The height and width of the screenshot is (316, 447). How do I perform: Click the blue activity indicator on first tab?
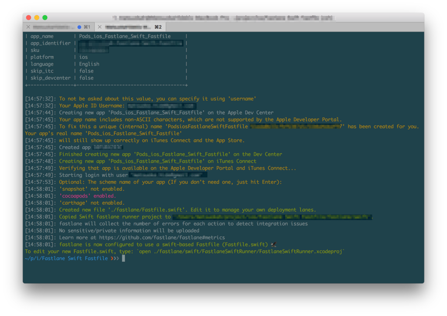79,27
